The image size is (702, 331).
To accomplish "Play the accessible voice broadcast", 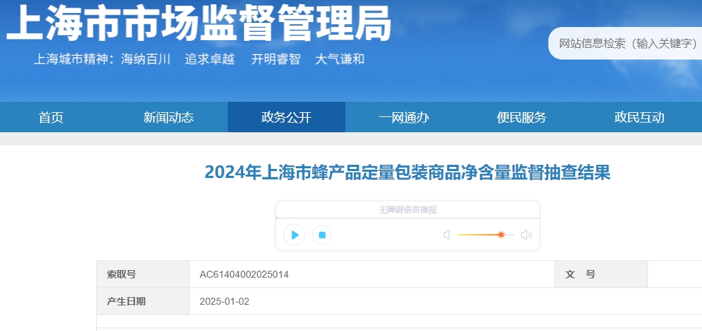I will 294,235.
